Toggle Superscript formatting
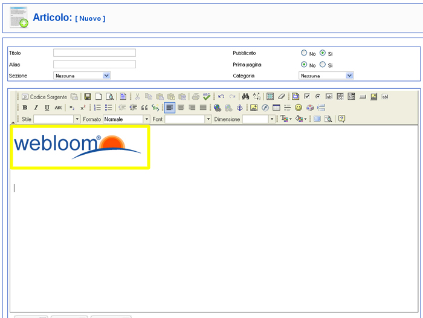 coord(83,108)
